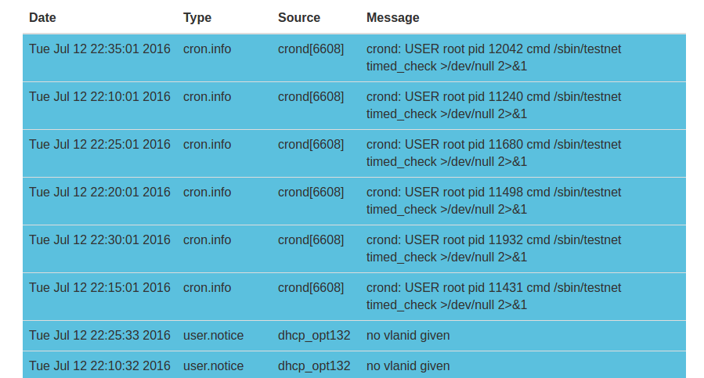The height and width of the screenshot is (378, 704).
Task: Select the 22:35:01 log entry date
Action: (99, 49)
